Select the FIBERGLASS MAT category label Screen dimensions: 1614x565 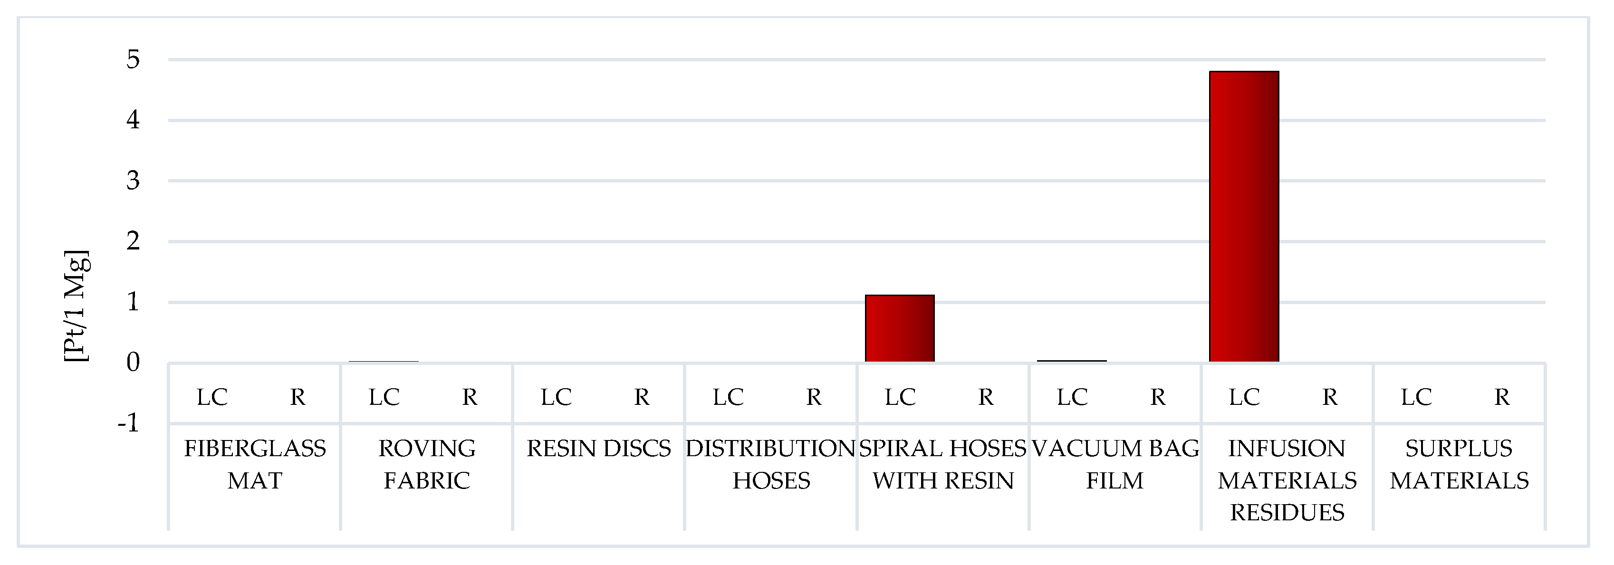click(x=255, y=465)
